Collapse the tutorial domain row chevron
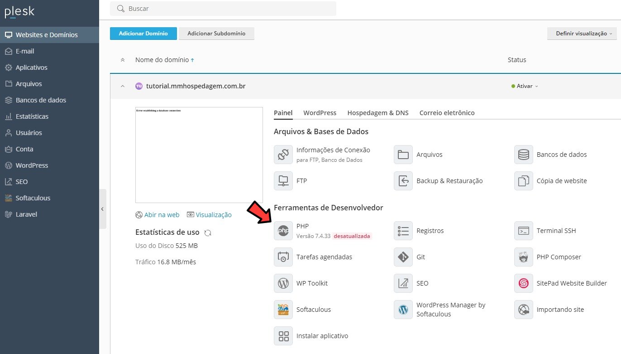Image resolution: width=621 pixels, height=354 pixels. click(122, 86)
